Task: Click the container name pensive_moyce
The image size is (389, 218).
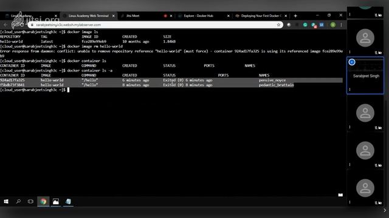Action: pos(272,81)
